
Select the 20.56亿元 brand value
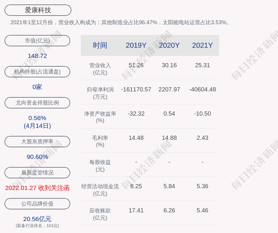click(37, 219)
